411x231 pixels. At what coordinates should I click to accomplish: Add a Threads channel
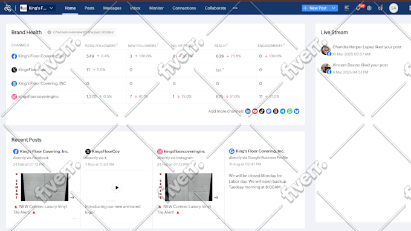[276, 111]
